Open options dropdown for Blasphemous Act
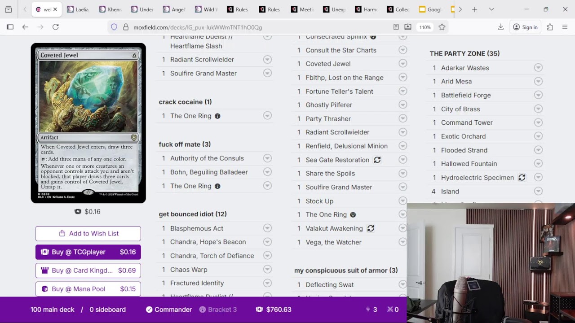This screenshot has height=323, width=575. click(267, 228)
